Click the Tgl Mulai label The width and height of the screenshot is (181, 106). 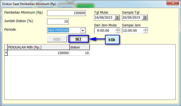pos(101,13)
